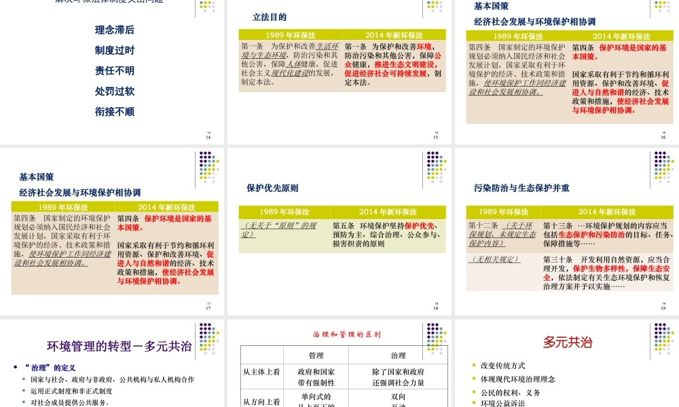This screenshot has height=407, width=679.
Task: Click the 第三十条 开发利用自然资源 cell
Action: point(608,273)
